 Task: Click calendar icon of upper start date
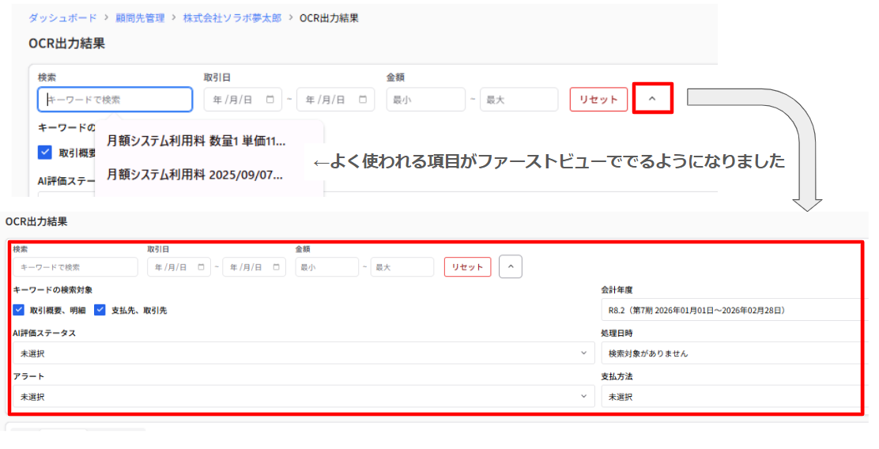270,100
